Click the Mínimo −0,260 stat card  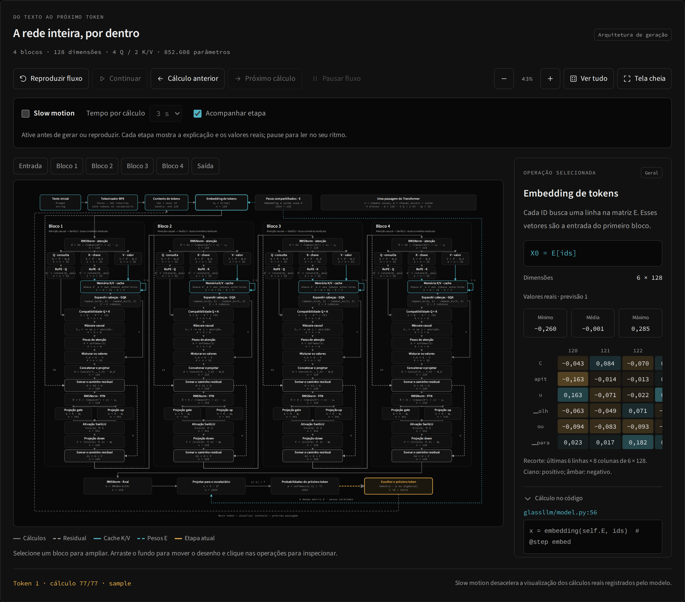click(545, 323)
